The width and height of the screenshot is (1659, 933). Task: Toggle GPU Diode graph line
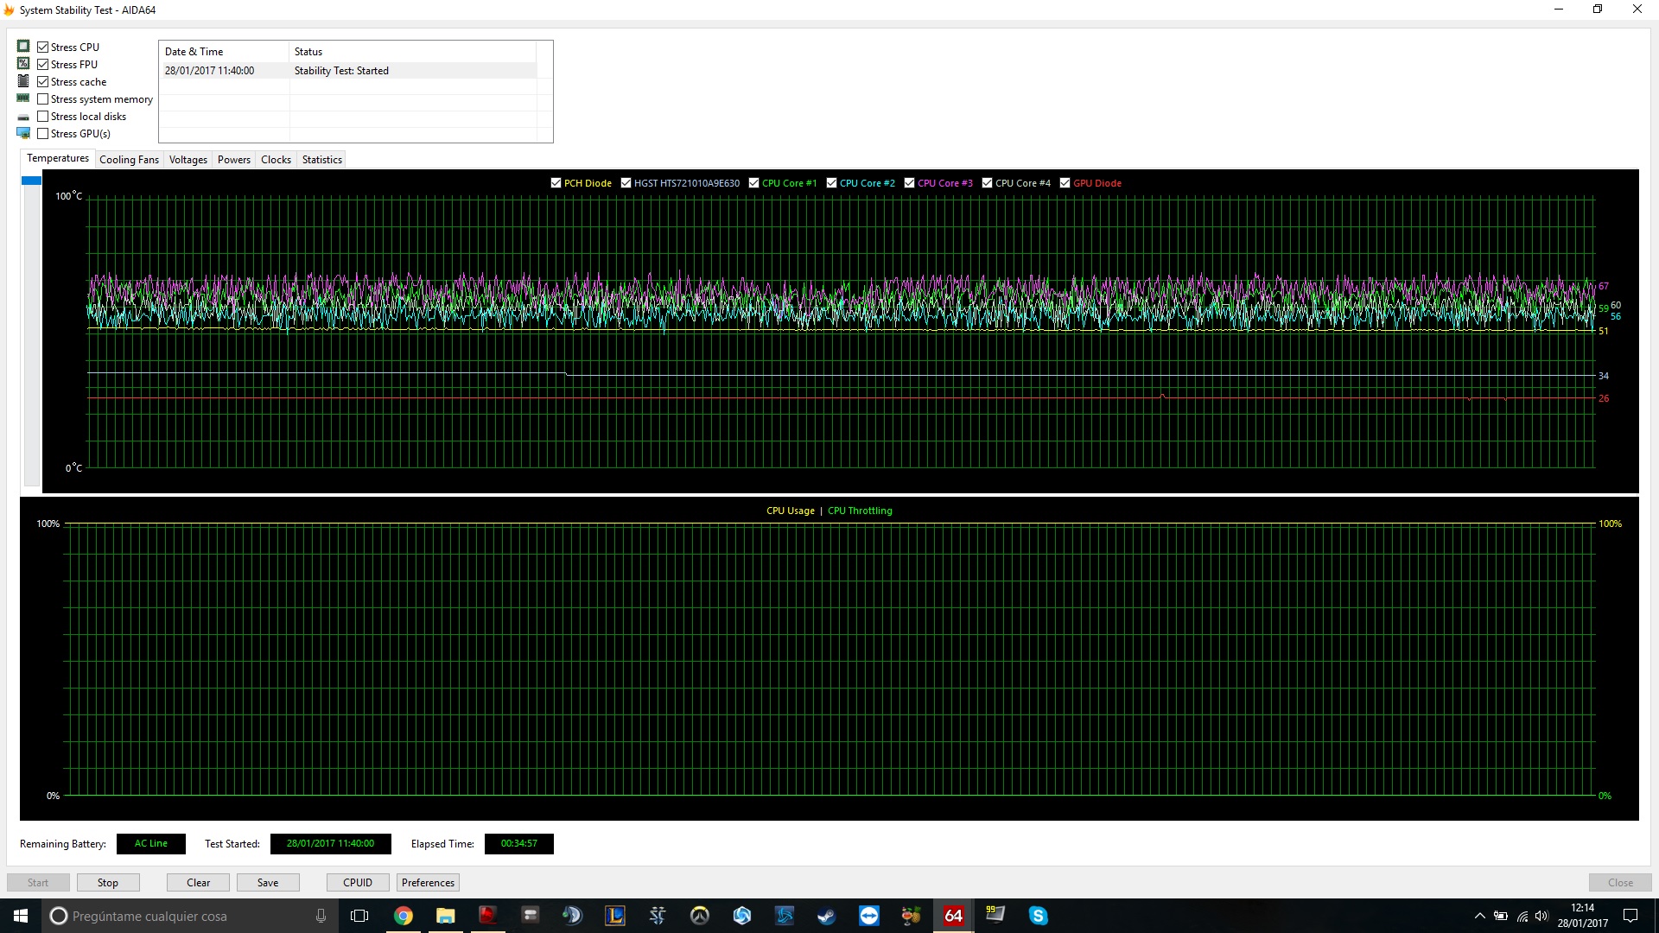click(1065, 182)
